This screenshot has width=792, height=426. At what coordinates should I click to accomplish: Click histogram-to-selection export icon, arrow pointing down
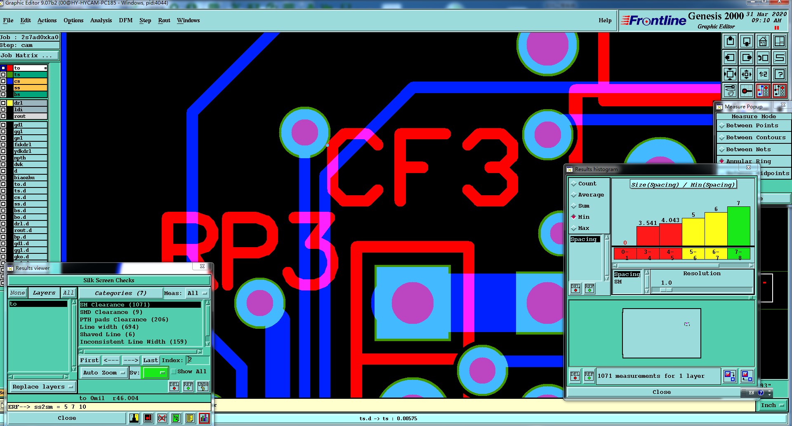coord(729,376)
